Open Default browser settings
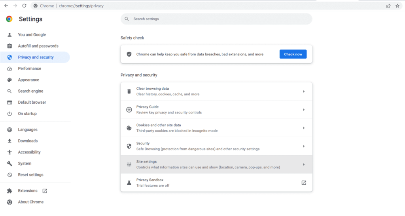 click(x=35, y=102)
